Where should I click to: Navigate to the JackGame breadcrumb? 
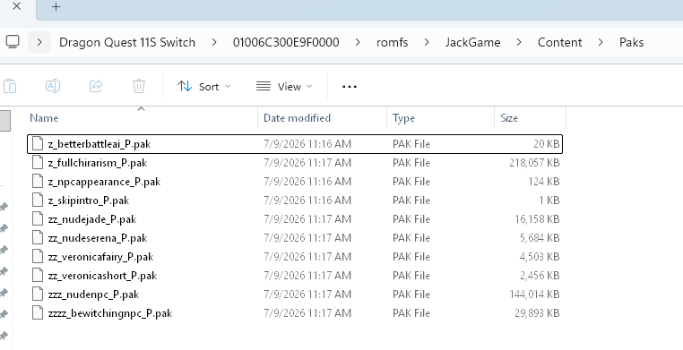(472, 42)
